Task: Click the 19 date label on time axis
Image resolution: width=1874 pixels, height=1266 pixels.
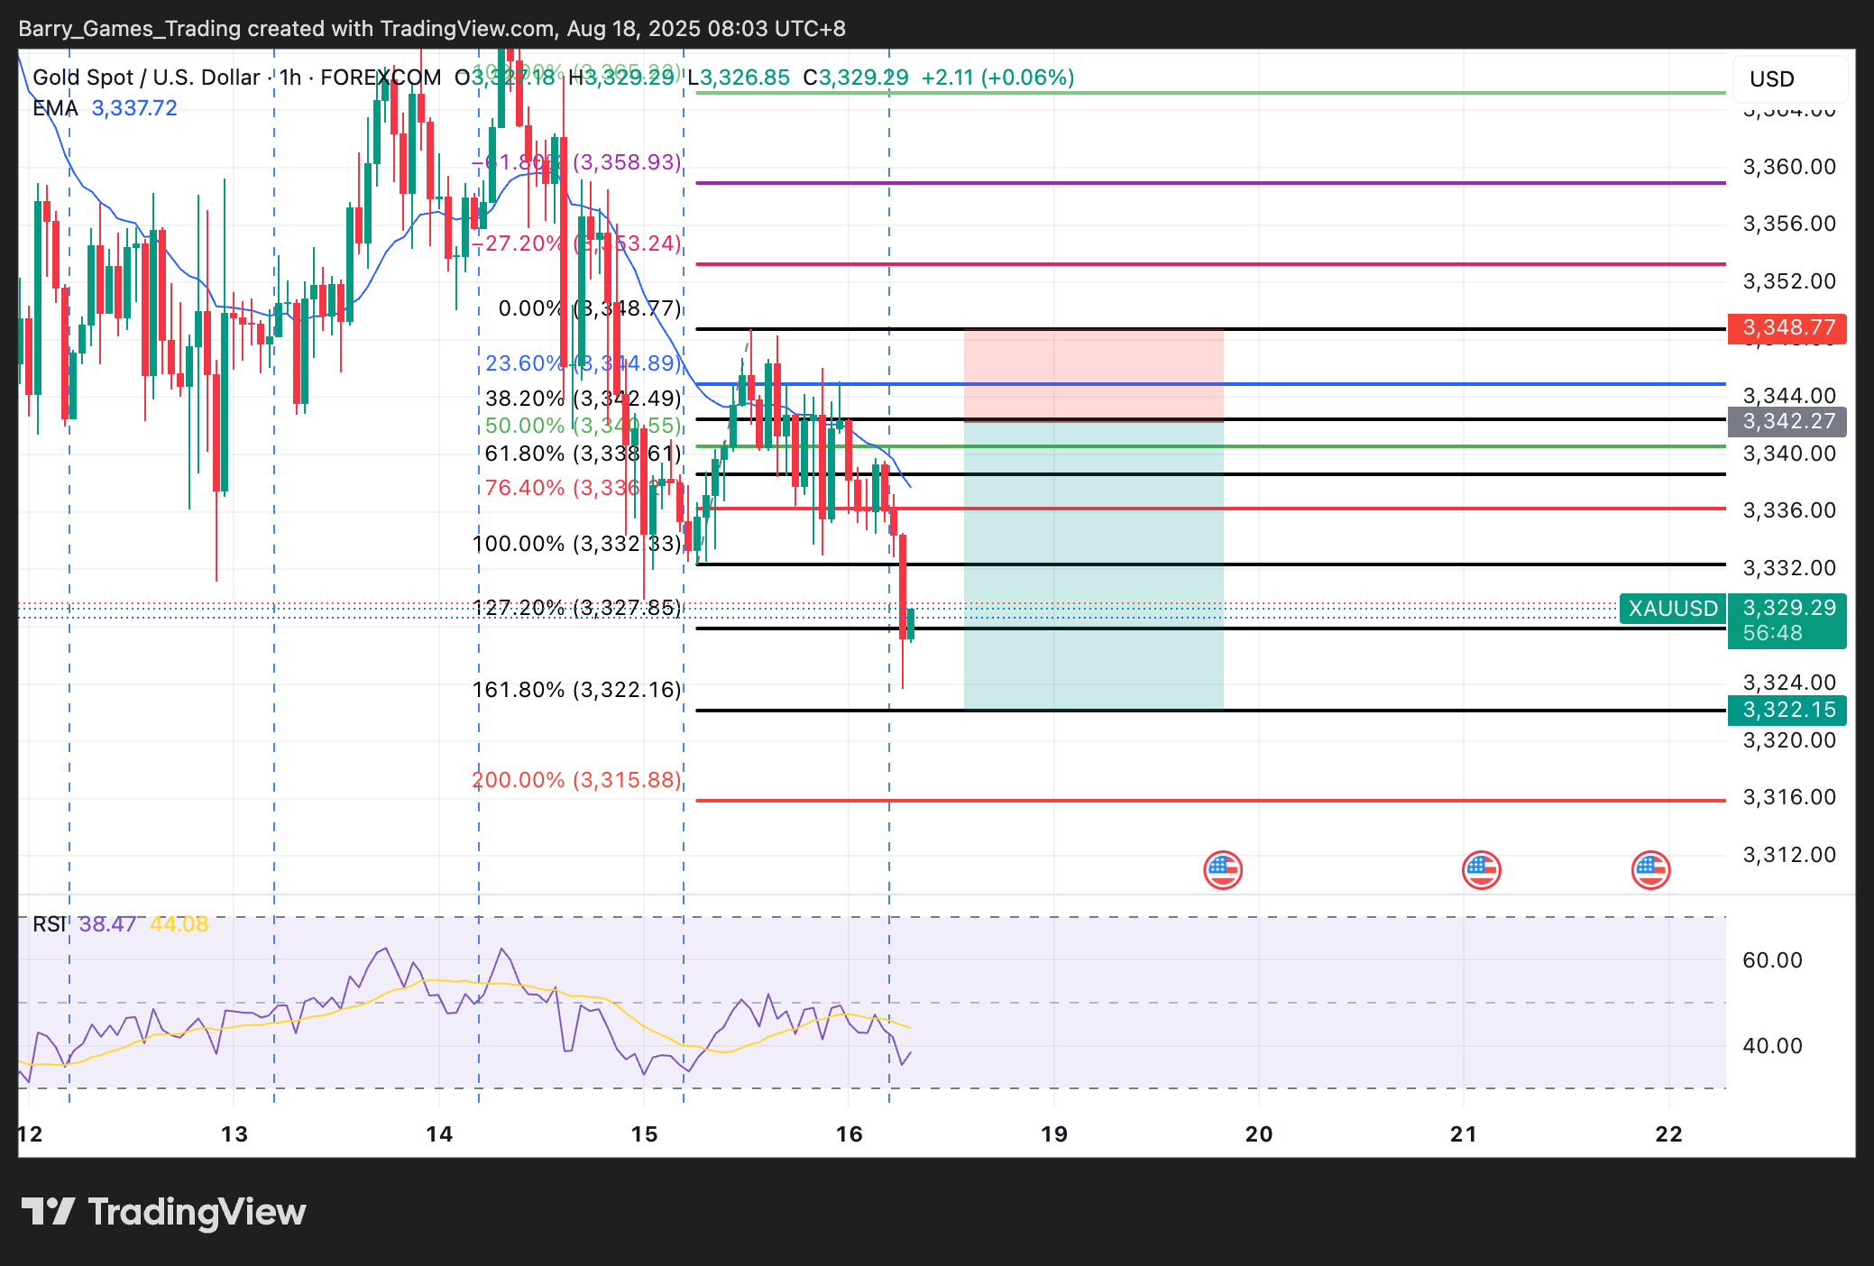Action: pos(1053,1134)
